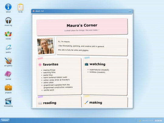Screen dimensions: 164x123
Task: Click Maura's profile photo
Action: [46, 46]
